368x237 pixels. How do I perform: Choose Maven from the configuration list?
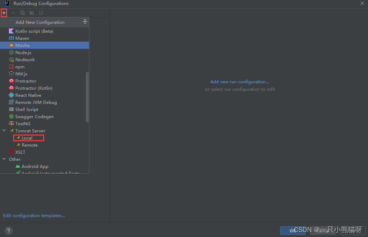tap(44, 38)
